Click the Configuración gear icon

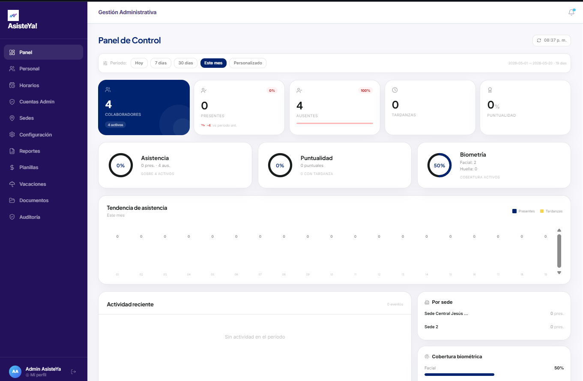pos(12,135)
